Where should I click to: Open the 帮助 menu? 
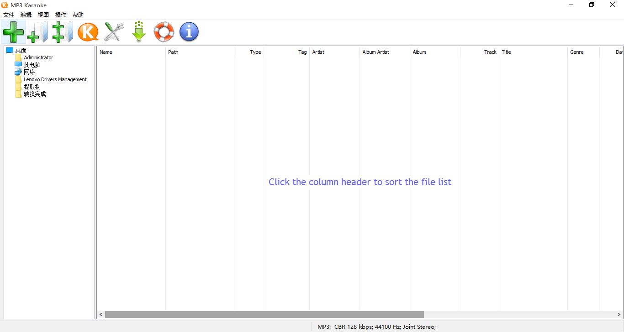coord(78,15)
